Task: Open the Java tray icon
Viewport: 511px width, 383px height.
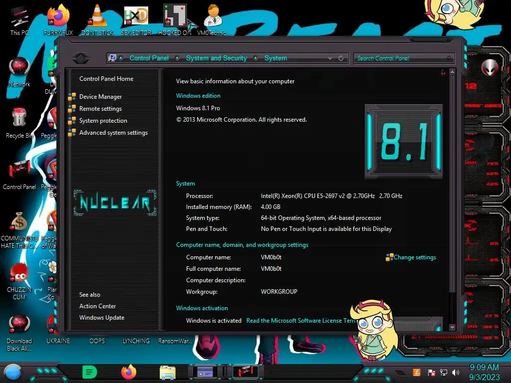Action: click(x=417, y=372)
